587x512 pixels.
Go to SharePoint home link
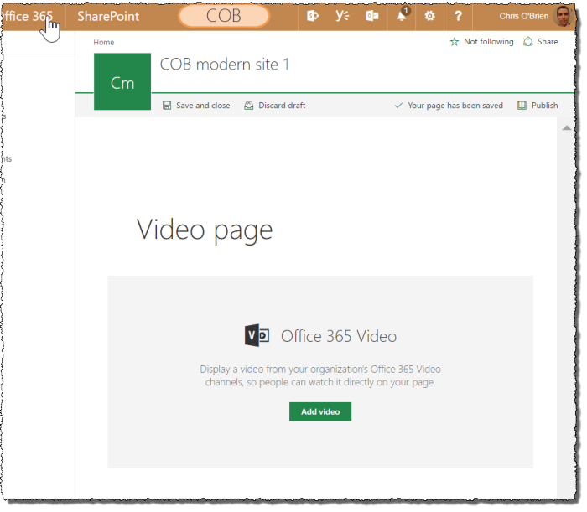click(108, 16)
